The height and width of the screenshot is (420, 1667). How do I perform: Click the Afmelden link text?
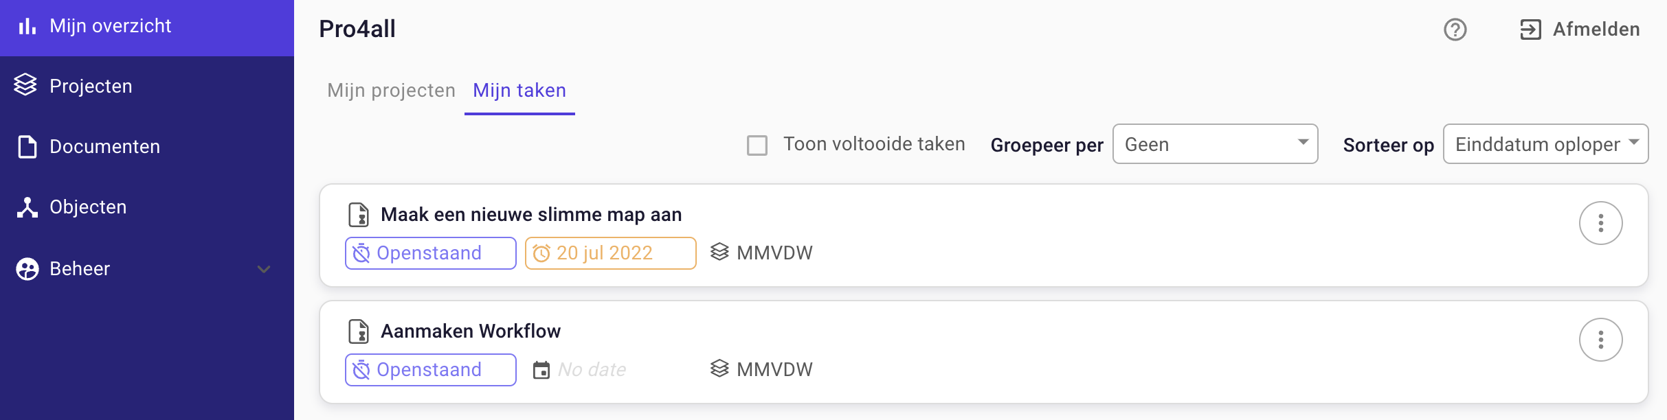pos(1596,30)
